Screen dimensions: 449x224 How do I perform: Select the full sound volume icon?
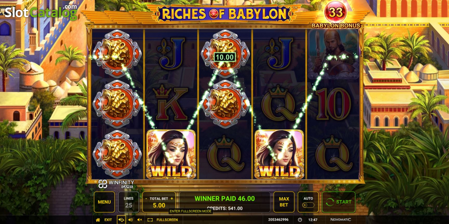click(121, 220)
